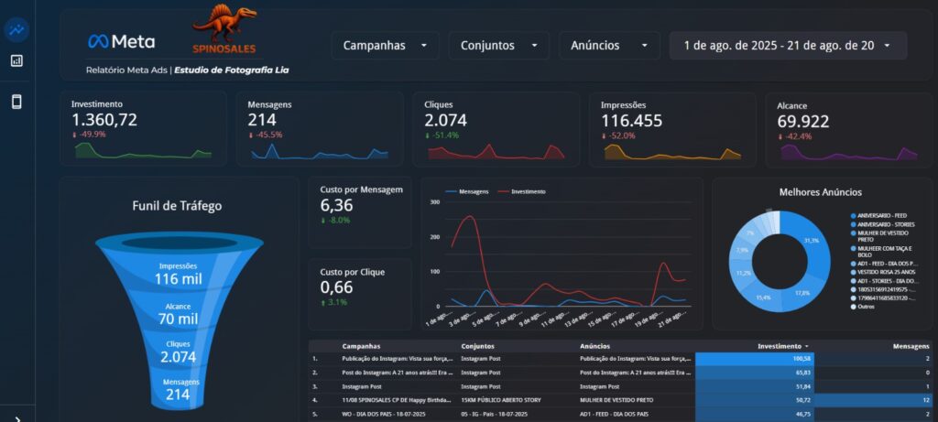Image resolution: width=938 pixels, height=422 pixels.
Task: Open the trend line page in sidebar
Action: 16,29
